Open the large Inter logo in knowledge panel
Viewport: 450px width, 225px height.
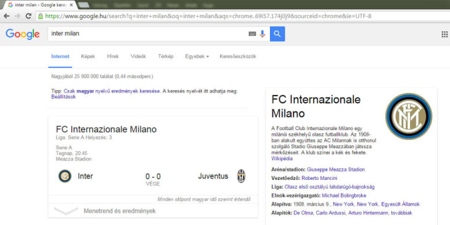409,117
